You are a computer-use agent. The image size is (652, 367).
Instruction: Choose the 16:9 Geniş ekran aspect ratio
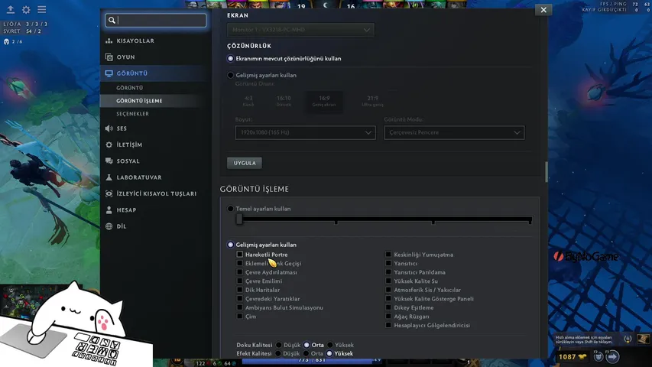324,101
